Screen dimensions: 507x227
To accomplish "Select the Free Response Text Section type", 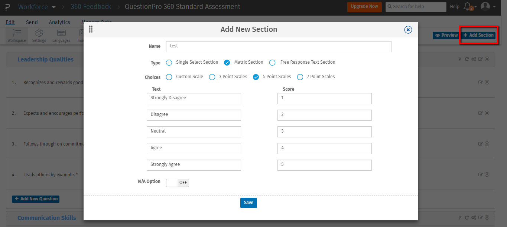I will (x=272, y=63).
